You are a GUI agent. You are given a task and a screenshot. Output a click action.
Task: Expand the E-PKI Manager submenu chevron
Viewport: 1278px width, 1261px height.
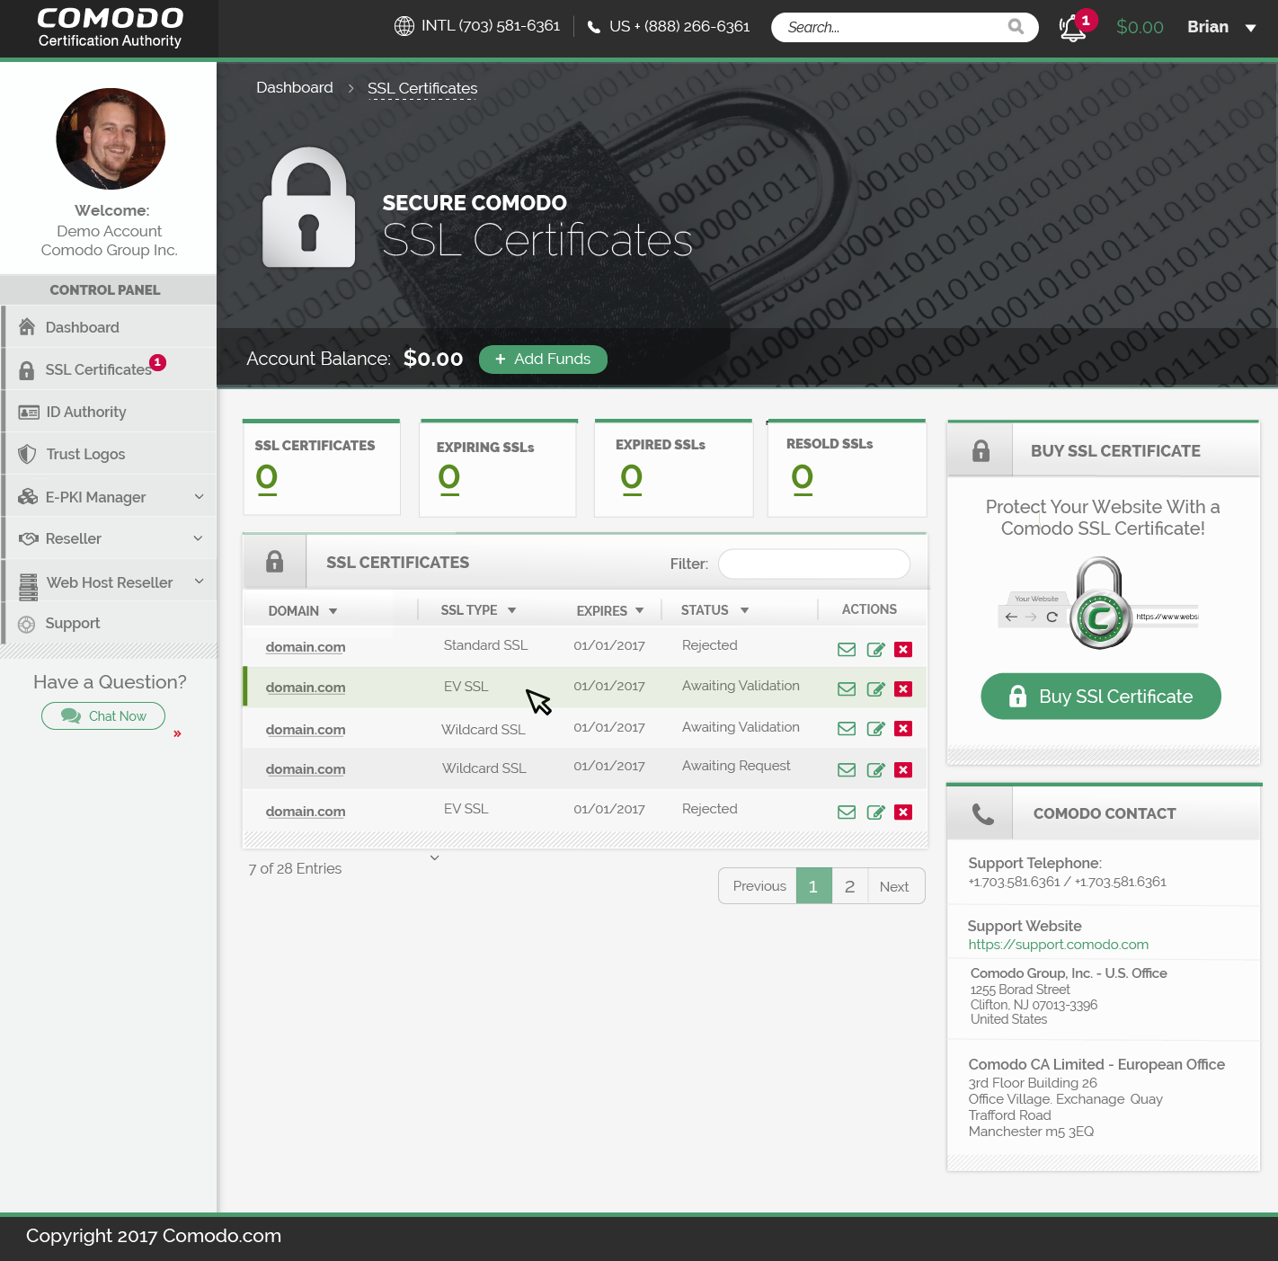(x=199, y=496)
